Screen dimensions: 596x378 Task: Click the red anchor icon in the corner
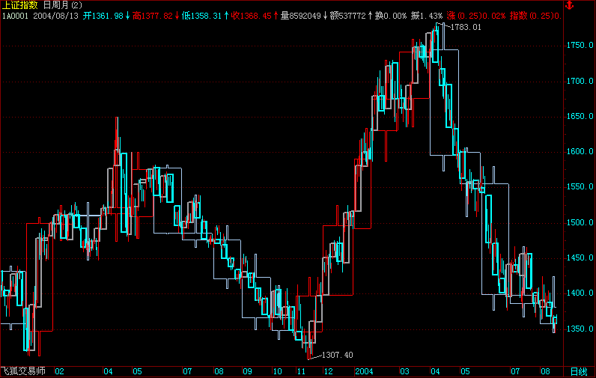click(x=569, y=5)
